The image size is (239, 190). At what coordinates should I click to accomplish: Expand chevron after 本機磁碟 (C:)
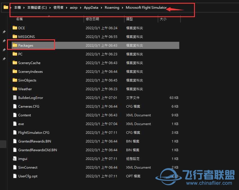[x=50, y=8]
